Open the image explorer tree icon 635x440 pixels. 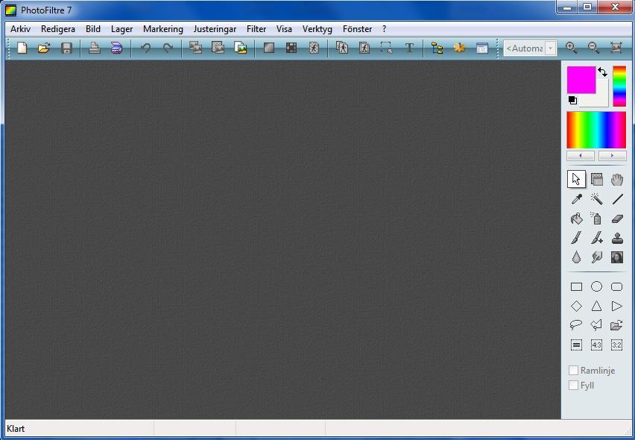tap(437, 48)
